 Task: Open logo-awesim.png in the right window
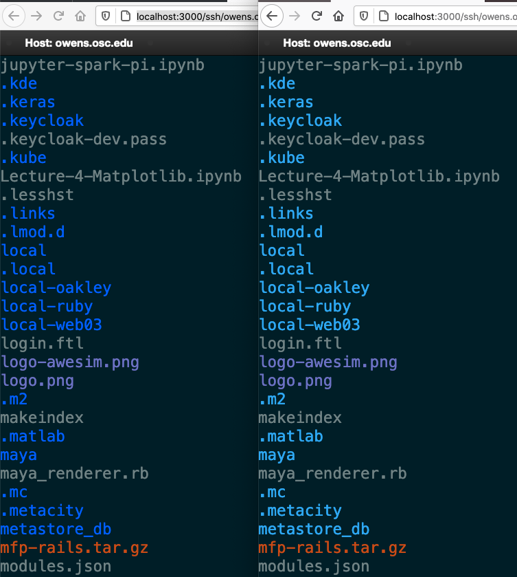click(328, 362)
